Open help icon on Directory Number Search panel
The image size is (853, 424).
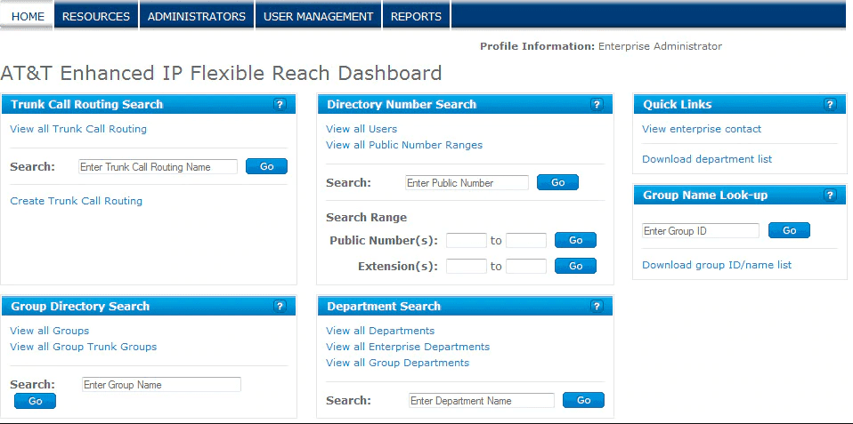coord(597,105)
